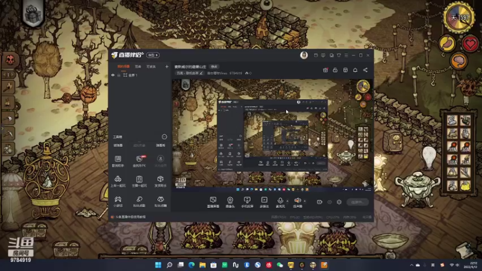The height and width of the screenshot is (271, 482).
Task: Expand the microphone options arrow
Action: click(287, 201)
